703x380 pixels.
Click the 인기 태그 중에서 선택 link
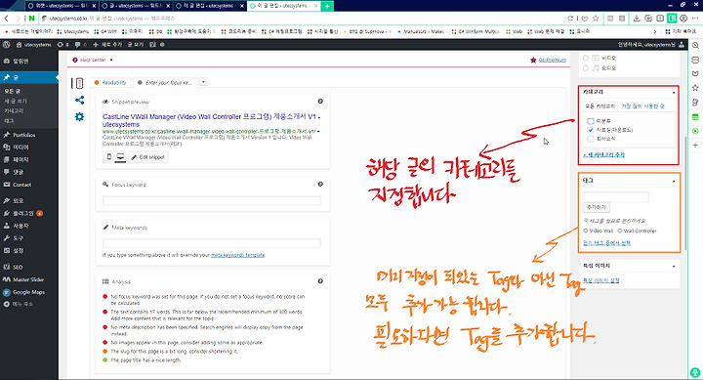tap(606, 242)
